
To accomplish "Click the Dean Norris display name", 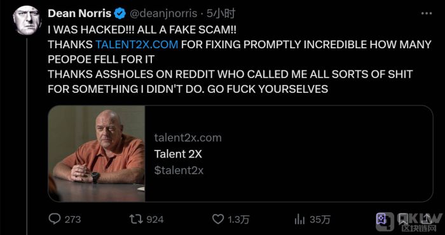I will click(79, 13).
